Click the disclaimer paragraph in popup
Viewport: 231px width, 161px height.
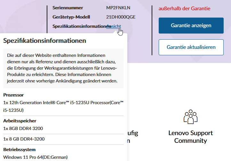[x=63, y=68]
